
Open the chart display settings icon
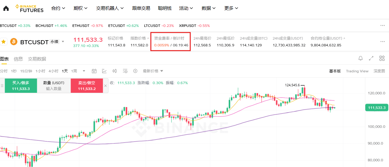click(125, 71)
